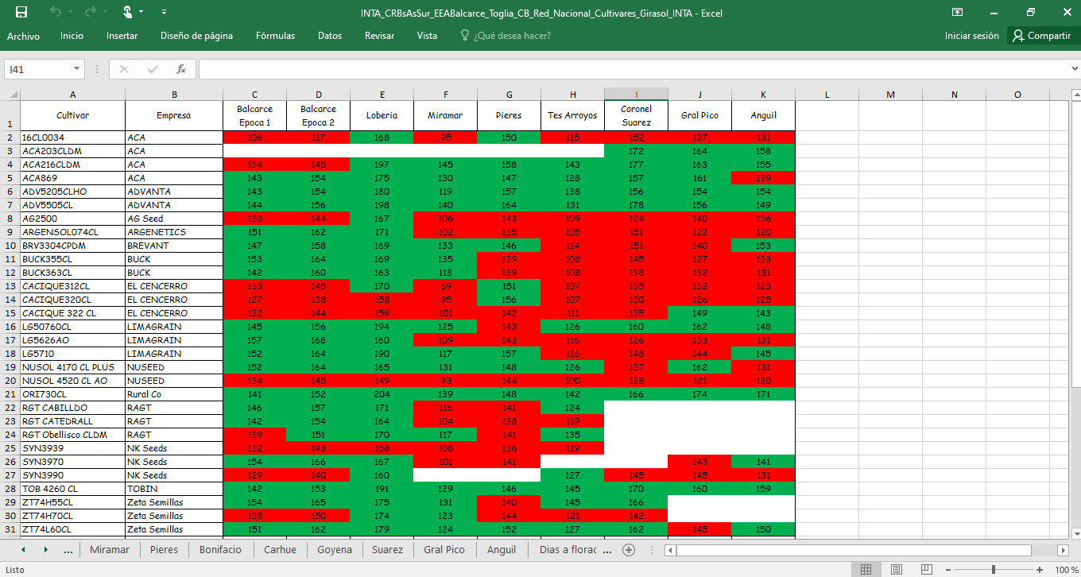Click the Enter checkmark formula bar icon

tap(153, 69)
